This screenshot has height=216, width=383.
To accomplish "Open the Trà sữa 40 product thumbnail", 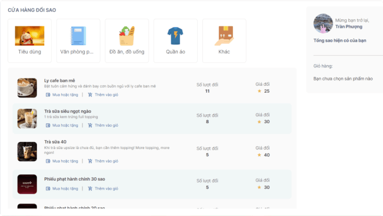I will 27,151.
